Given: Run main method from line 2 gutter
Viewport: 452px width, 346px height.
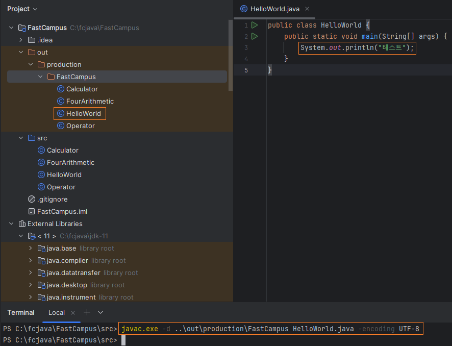Looking at the screenshot, I should pyautogui.click(x=254, y=36).
